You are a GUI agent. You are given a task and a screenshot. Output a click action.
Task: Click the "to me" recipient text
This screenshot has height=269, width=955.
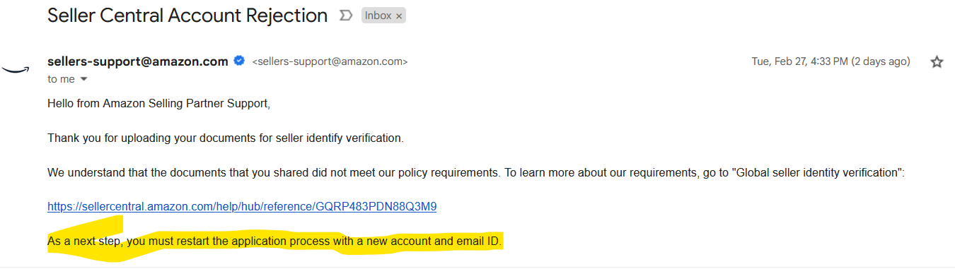(x=61, y=79)
